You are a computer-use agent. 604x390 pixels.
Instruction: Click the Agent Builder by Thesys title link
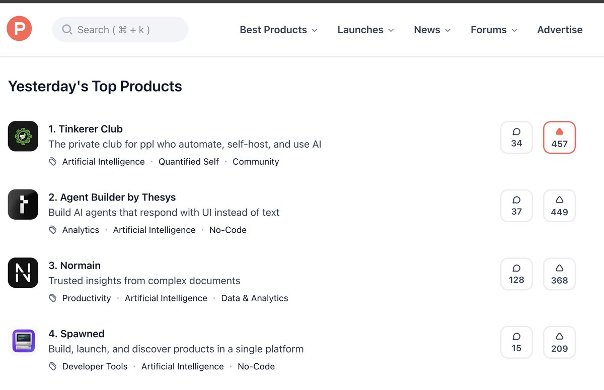(x=112, y=197)
